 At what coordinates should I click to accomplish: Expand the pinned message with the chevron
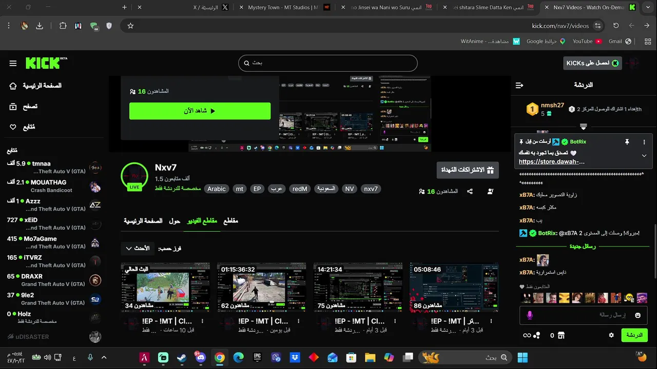[644, 155]
